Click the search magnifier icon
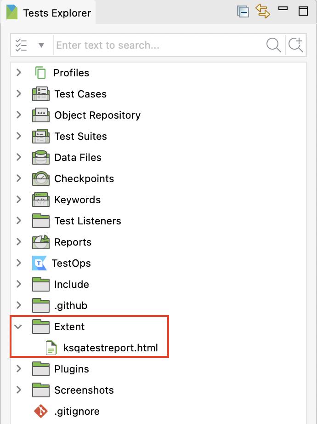Image resolution: width=317 pixels, height=424 pixels. coord(273,45)
